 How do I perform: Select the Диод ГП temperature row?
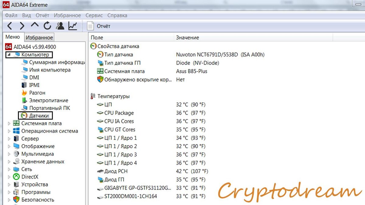(x=151, y=179)
